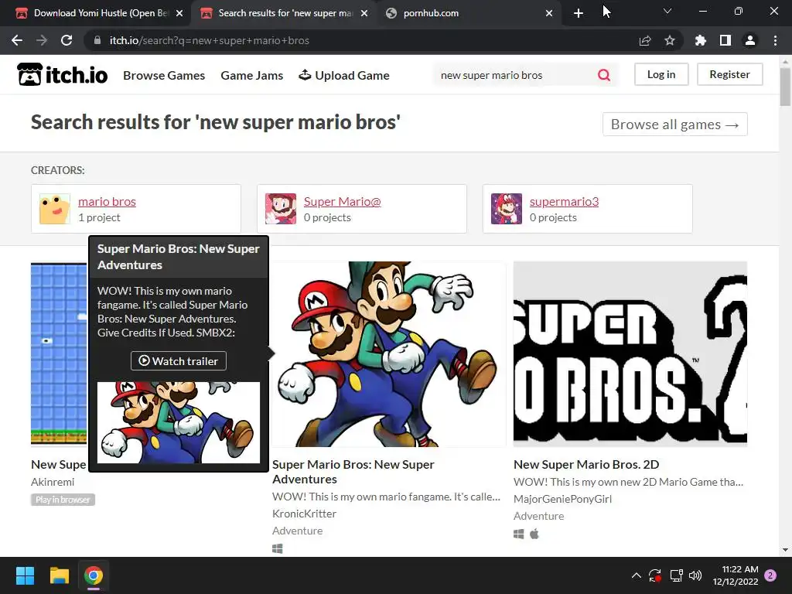Image resolution: width=792 pixels, height=594 pixels.
Task: Open the Chrome profile icon
Action: (x=750, y=40)
